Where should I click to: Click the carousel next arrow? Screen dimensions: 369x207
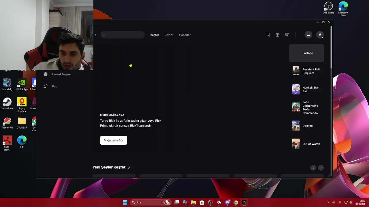point(321,168)
